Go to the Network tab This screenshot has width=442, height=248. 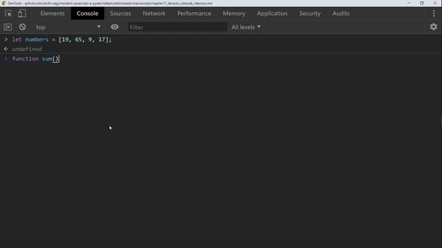coord(154,13)
